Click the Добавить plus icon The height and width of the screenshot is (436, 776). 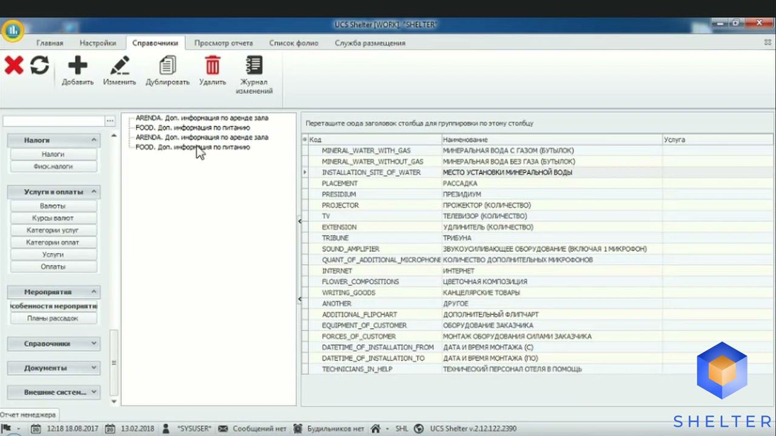coord(78,65)
